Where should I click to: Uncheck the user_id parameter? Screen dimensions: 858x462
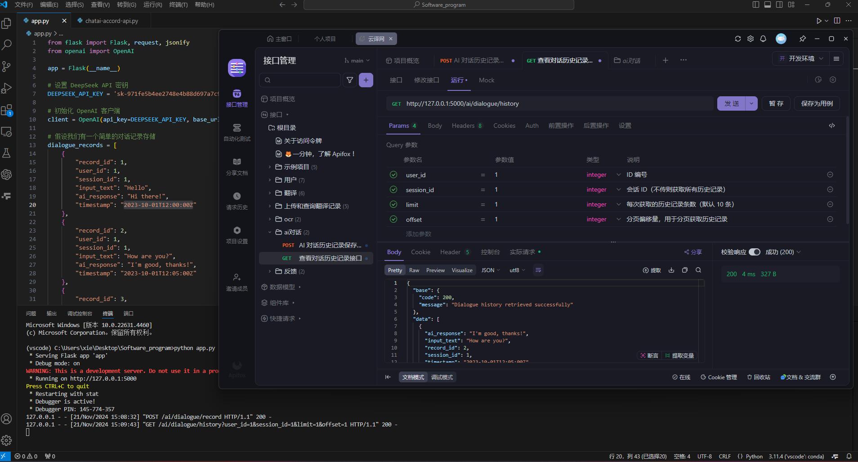(x=393, y=175)
